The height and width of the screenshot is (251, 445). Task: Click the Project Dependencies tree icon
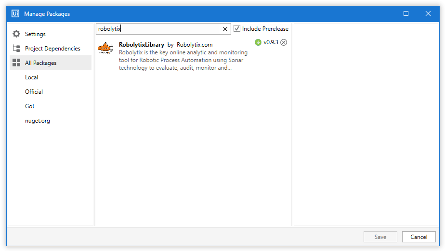[16, 49]
